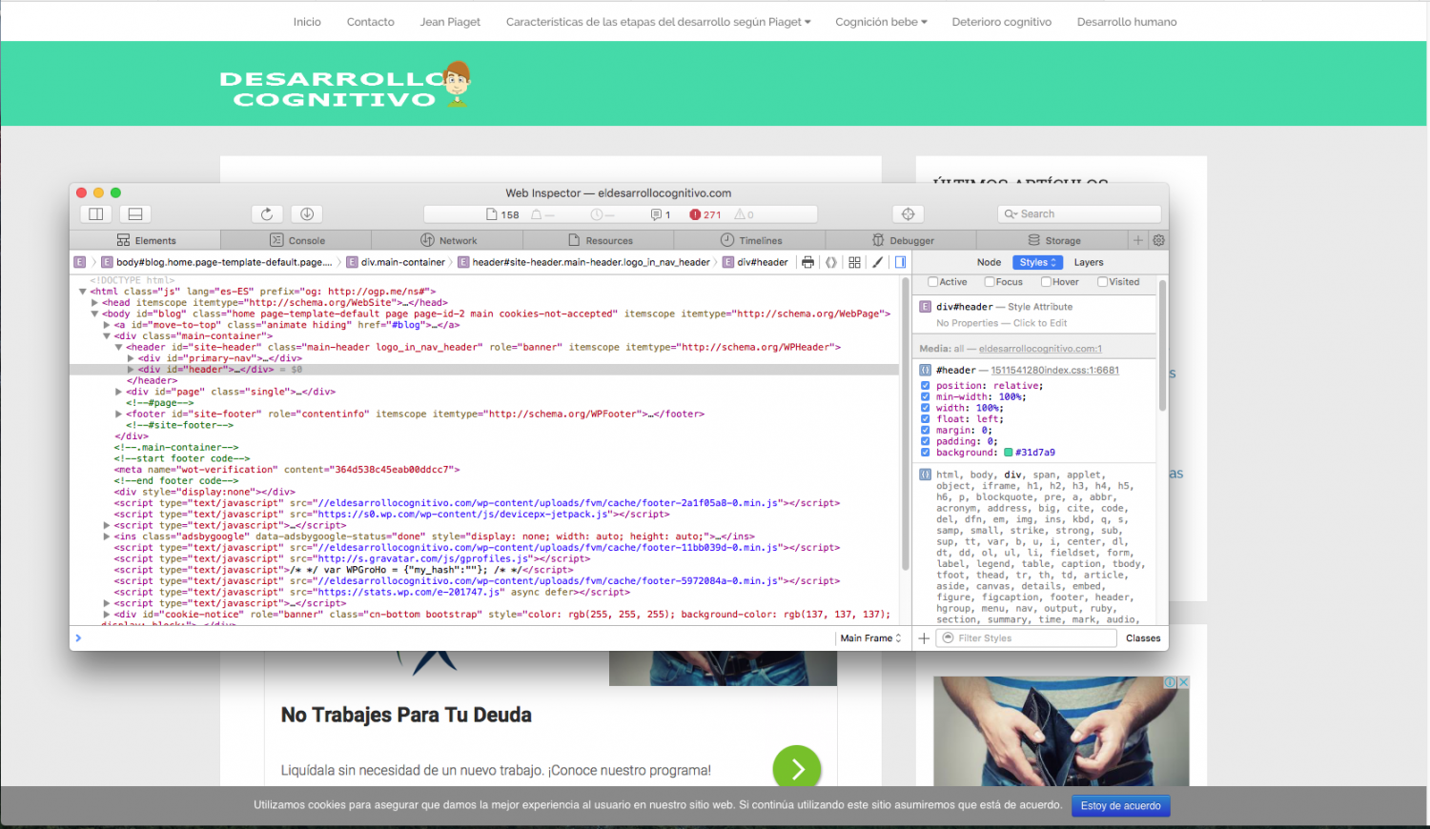Expand the div id="header" node
Viewport: 1430px width, 829px height.
[131, 370]
